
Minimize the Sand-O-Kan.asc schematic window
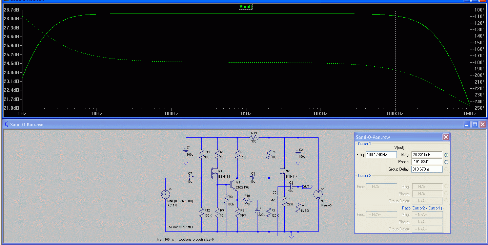click(x=468, y=125)
